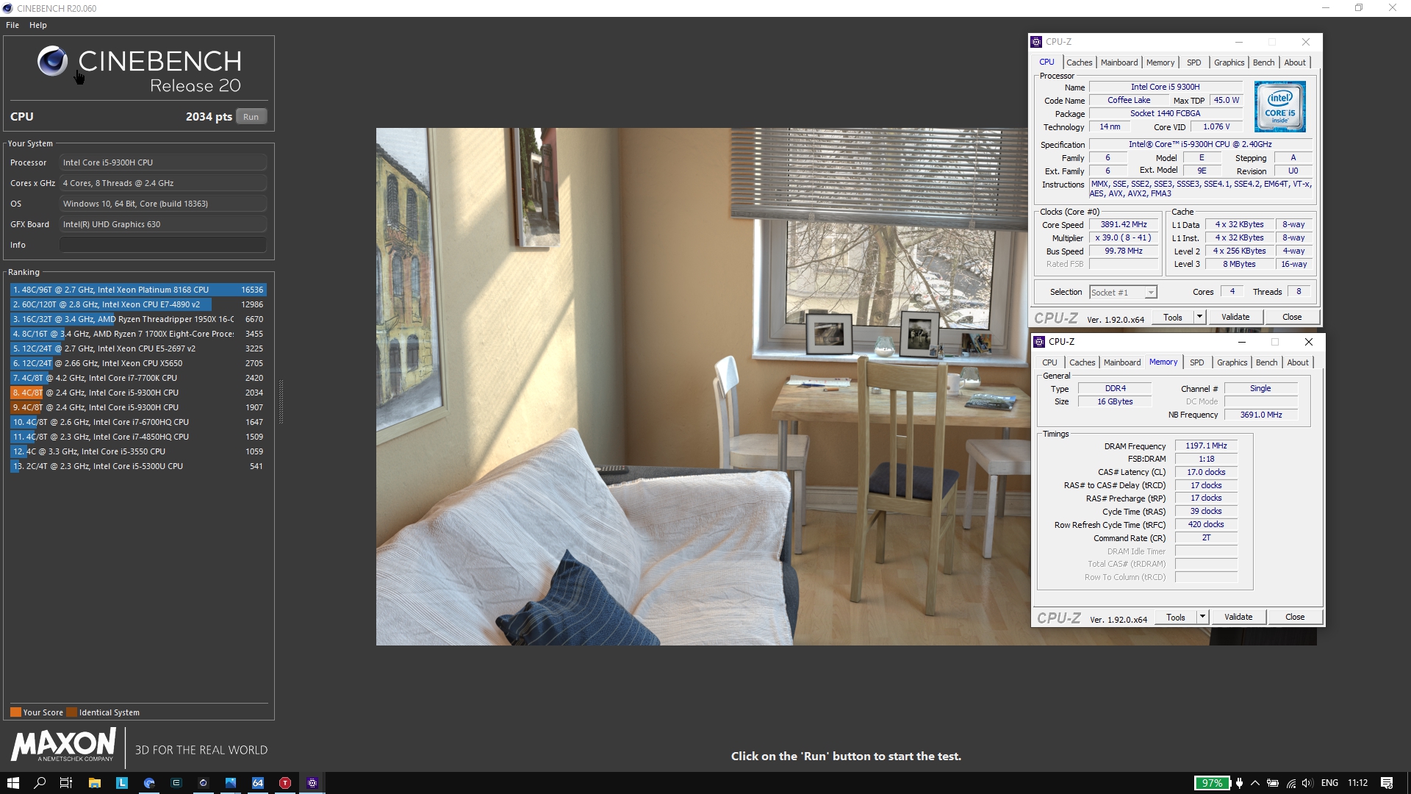Viewport: 1411px width, 794px height.
Task: Open Task View on the taskbar
Action: tap(66, 783)
